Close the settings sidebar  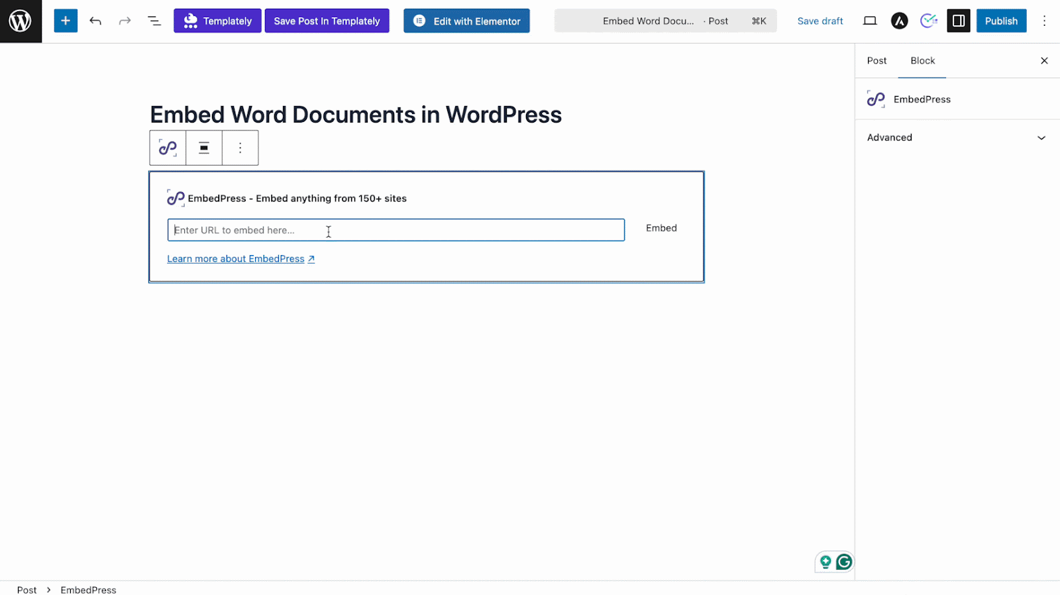tap(1044, 60)
